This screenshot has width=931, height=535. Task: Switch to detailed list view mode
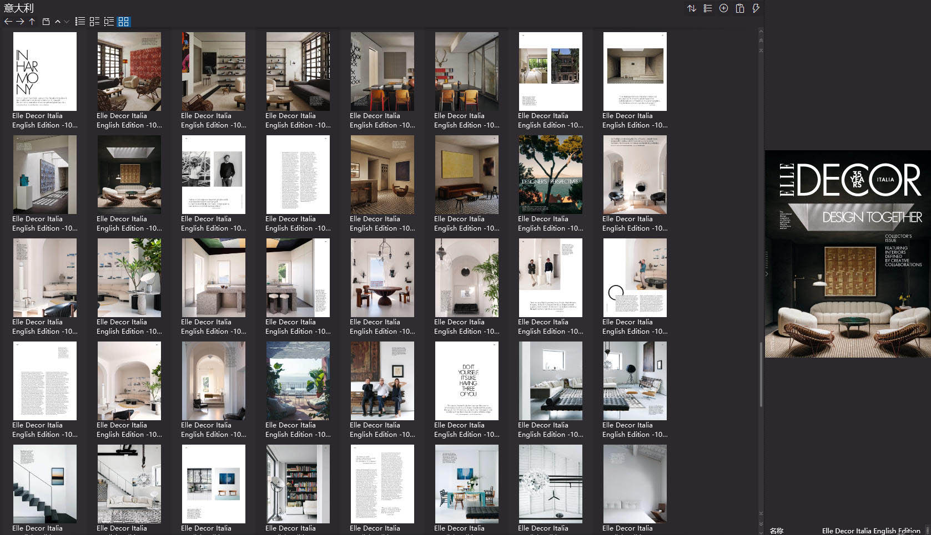point(79,22)
